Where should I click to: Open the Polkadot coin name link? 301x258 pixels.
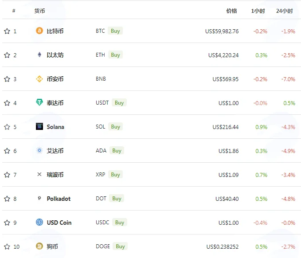coord(59,199)
